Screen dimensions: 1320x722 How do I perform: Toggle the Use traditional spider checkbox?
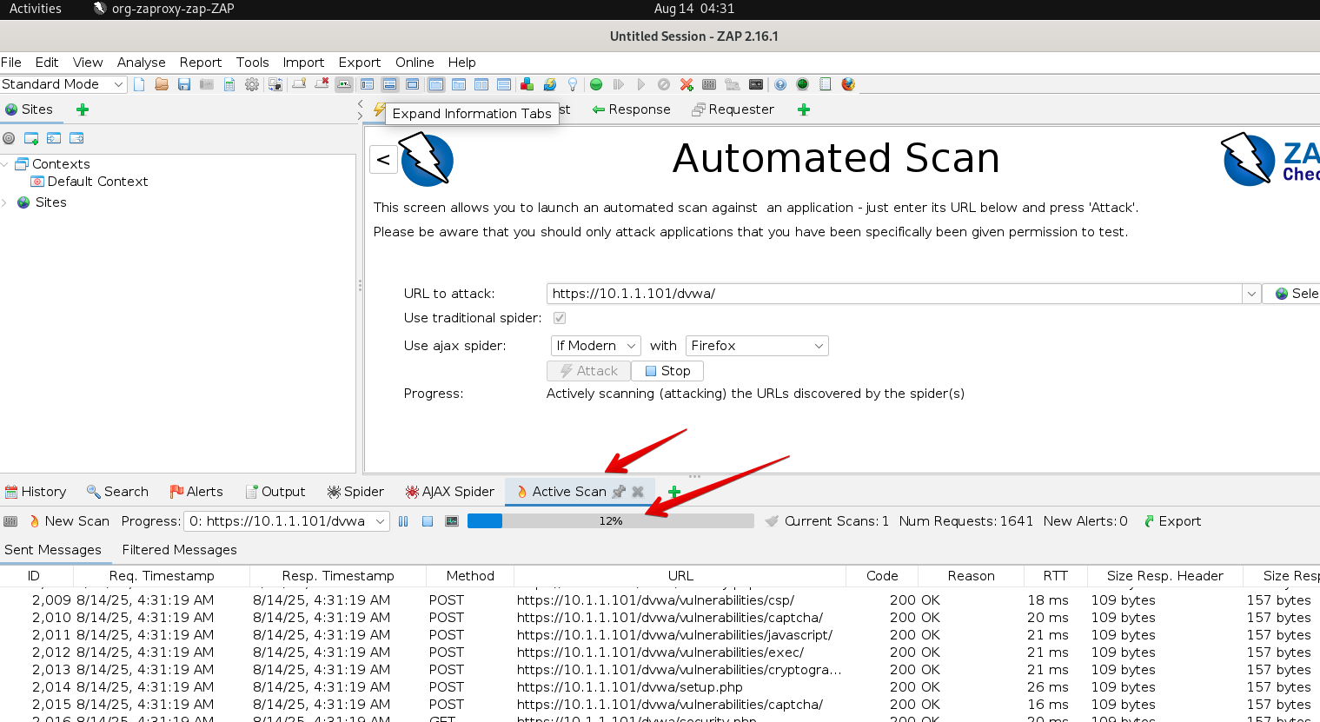pos(560,318)
